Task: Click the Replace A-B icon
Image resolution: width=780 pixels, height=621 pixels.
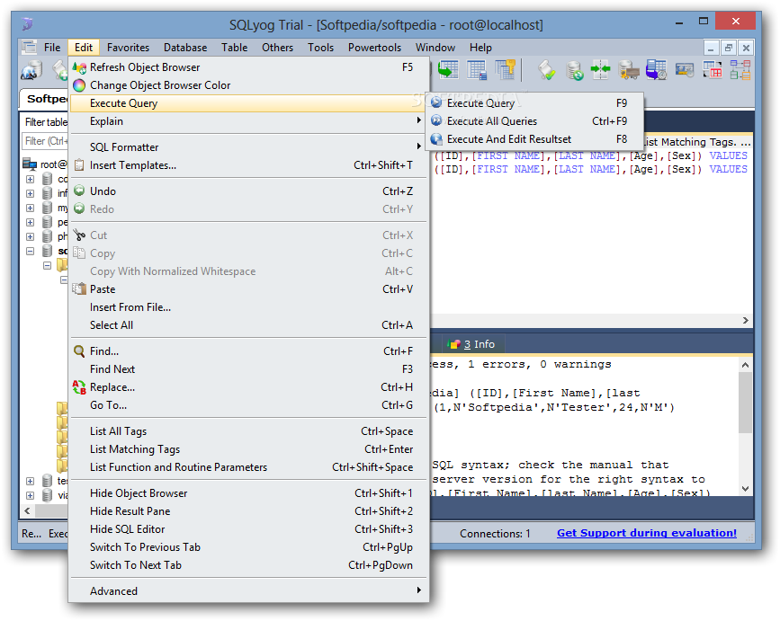Action: (x=79, y=387)
